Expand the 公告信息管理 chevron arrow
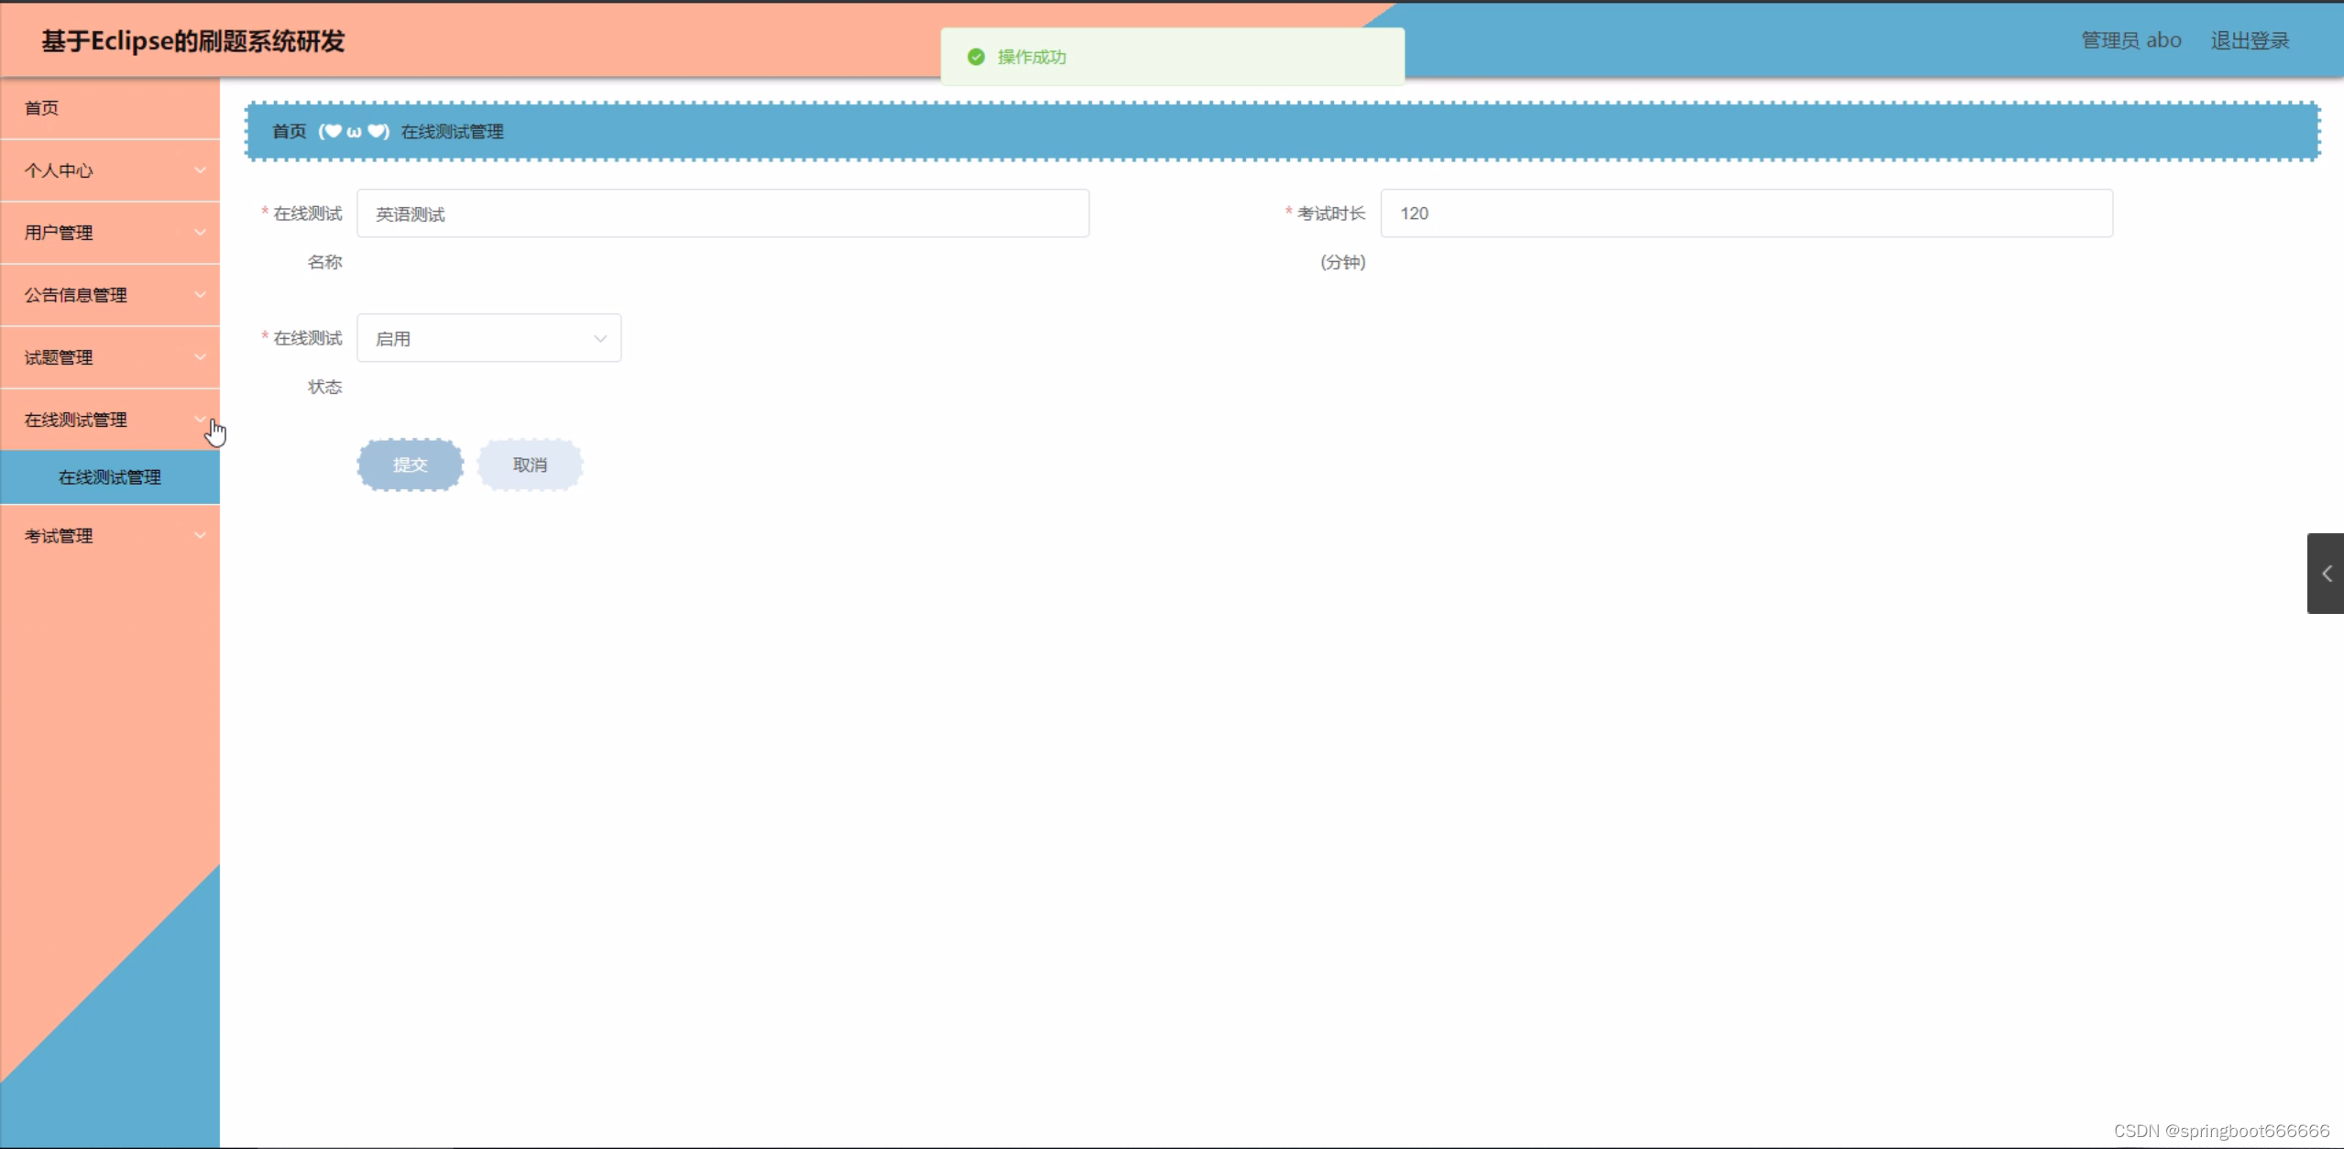The image size is (2344, 1149). [200, 295]
